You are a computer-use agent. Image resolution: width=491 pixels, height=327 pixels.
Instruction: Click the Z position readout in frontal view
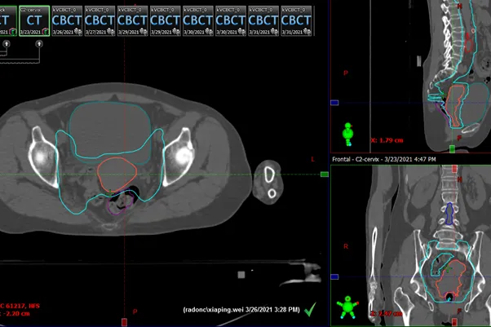pos(386,313)
